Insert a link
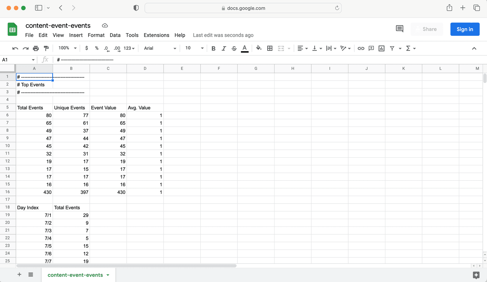The height and width of the screenshot is (282, 487). coord(361,48)
